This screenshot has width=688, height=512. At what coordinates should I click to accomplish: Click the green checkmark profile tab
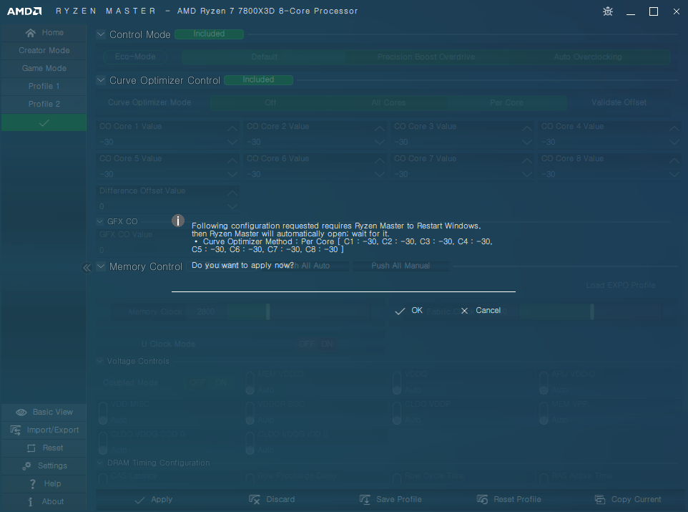44,122
